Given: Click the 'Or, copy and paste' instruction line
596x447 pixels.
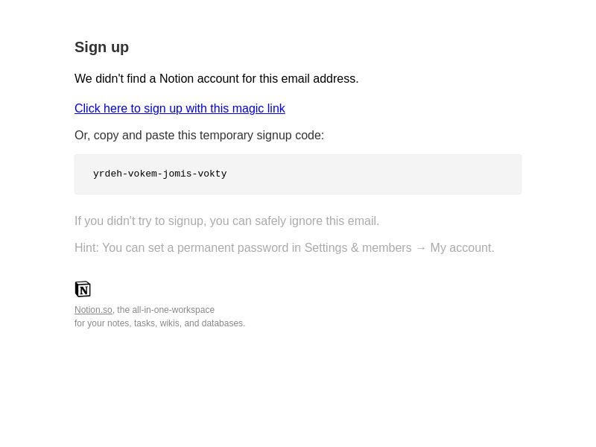Looking at the screenshot, I should [x=199, y=136].
